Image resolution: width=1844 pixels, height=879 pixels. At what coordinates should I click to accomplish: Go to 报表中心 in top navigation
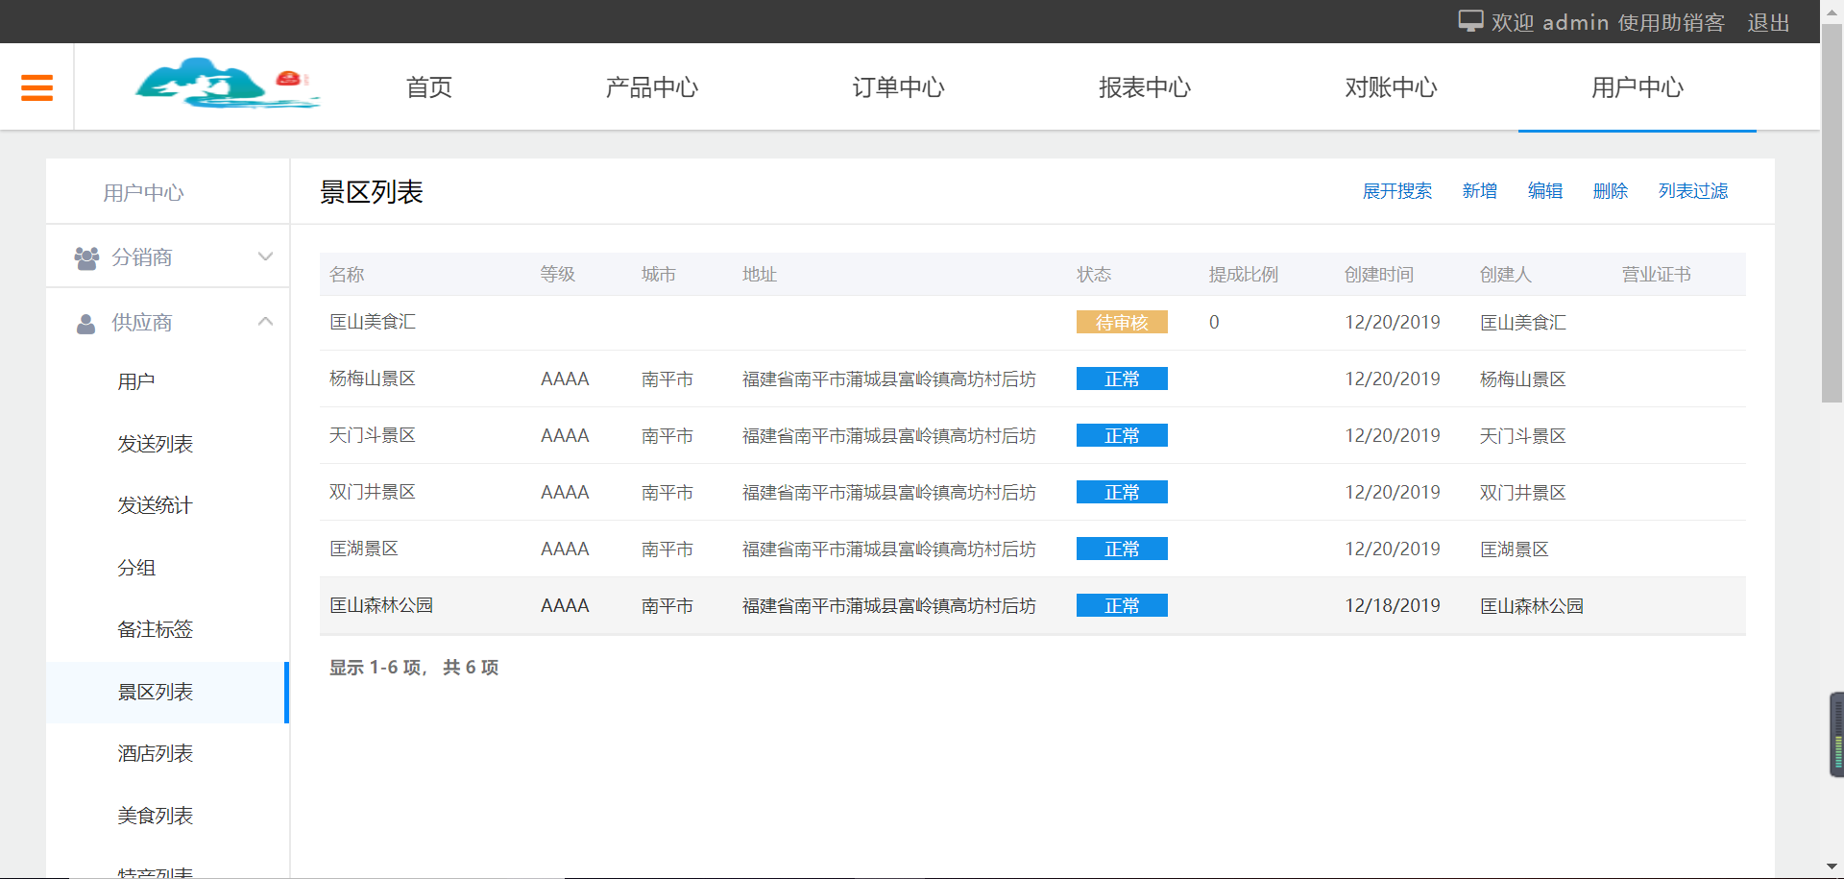(x=1144, y=87)
